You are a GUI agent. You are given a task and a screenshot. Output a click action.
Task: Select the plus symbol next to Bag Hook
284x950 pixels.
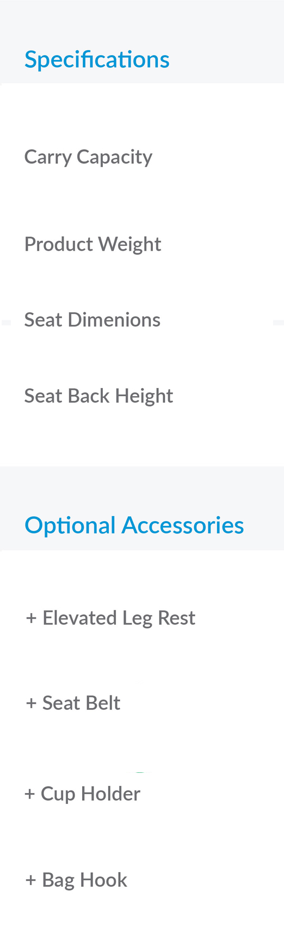coord(30,880)
